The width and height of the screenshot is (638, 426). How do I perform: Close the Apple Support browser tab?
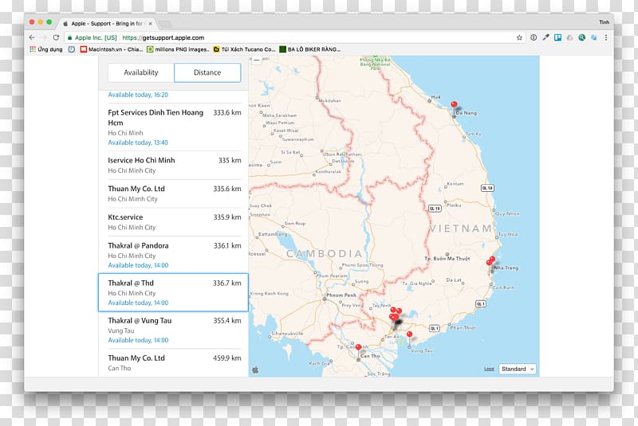click(150, 24)
